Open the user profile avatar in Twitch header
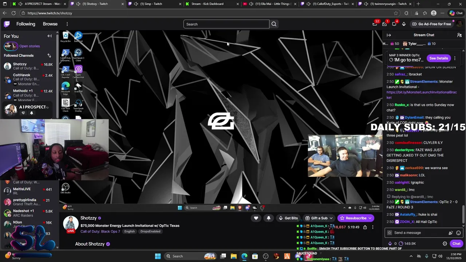 (459, 24)
